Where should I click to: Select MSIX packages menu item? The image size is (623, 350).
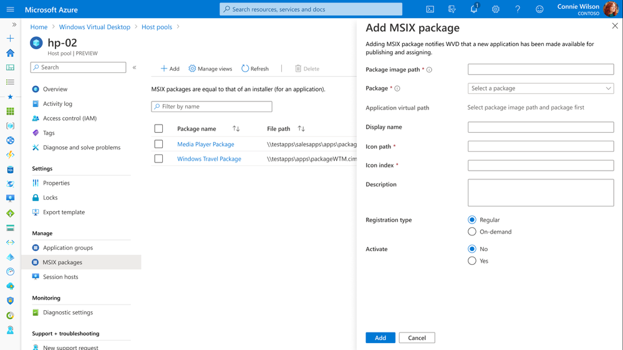[x=81, y=262]
